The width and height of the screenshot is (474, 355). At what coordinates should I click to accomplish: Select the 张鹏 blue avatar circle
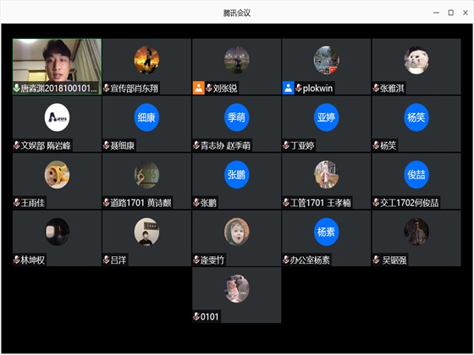[x=236, y=174]
